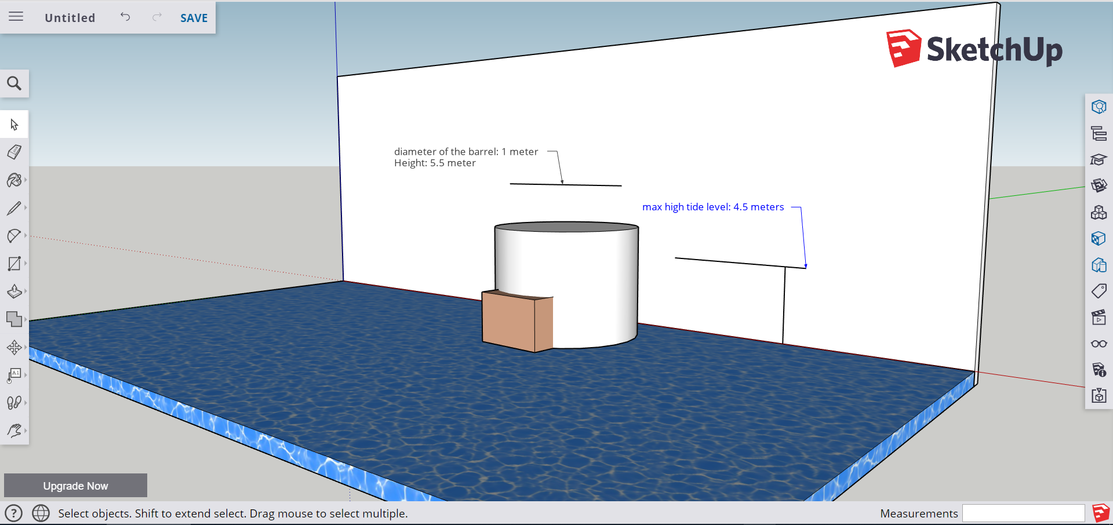Open the Outliner panel
This screenshot has height=525, width=1113.
1099,133
